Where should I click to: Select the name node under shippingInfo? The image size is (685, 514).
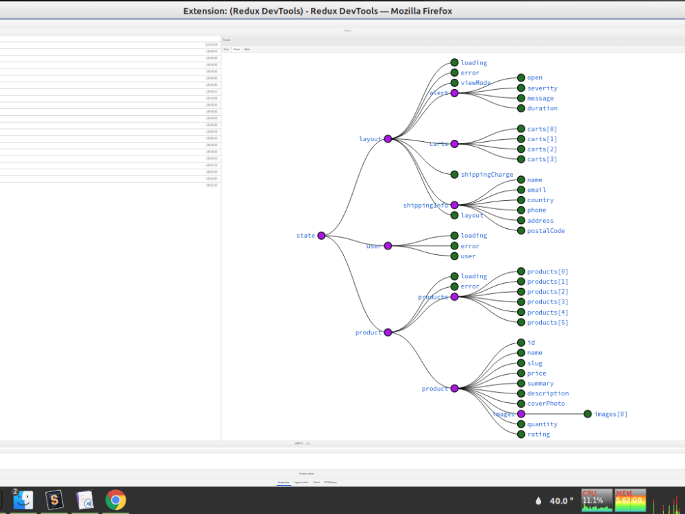tap(521, 180)
